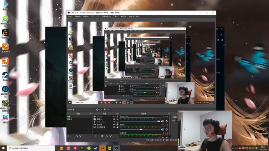Image resolution: width=269 pixels, height=151 pixels.
Task: Pop out the scenes dock panel
Action: (x=91, y=114)
